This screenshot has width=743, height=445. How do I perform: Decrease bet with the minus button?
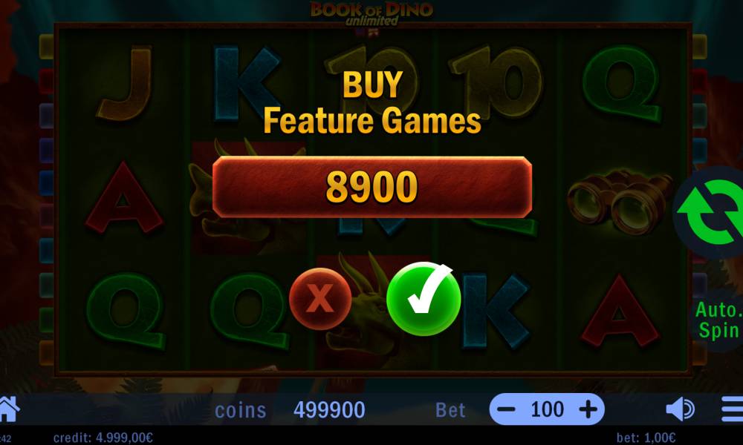(x=506, y=409)
